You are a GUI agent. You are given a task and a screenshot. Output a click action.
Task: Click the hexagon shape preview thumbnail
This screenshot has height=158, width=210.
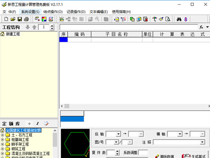pos(75,144)
